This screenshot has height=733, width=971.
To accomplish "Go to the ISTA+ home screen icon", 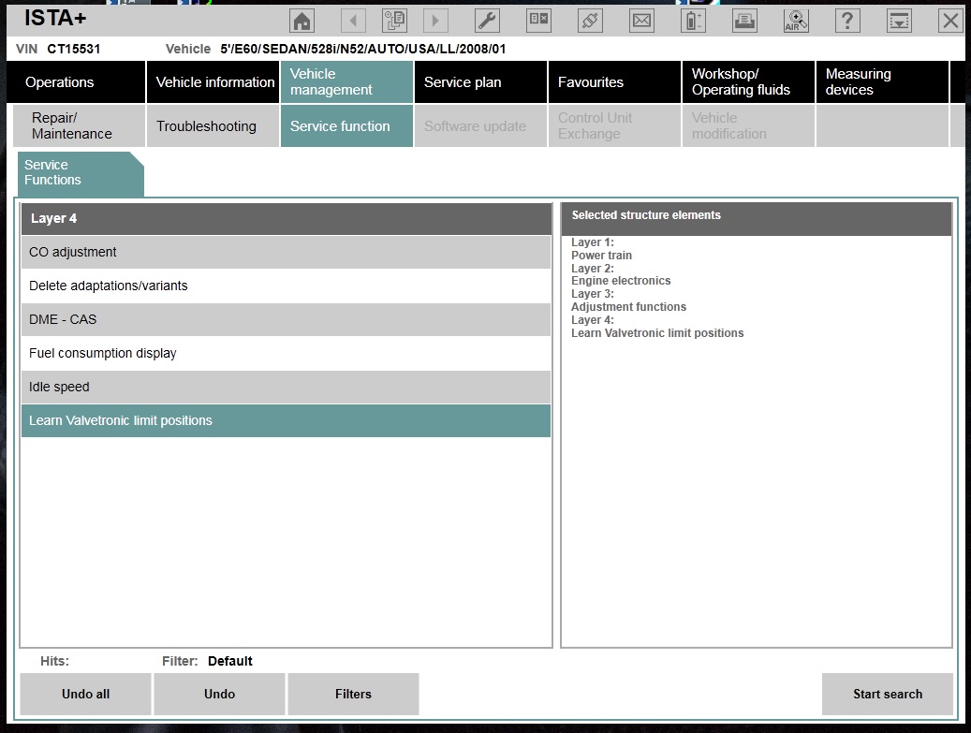I will [x=302, y=21].
